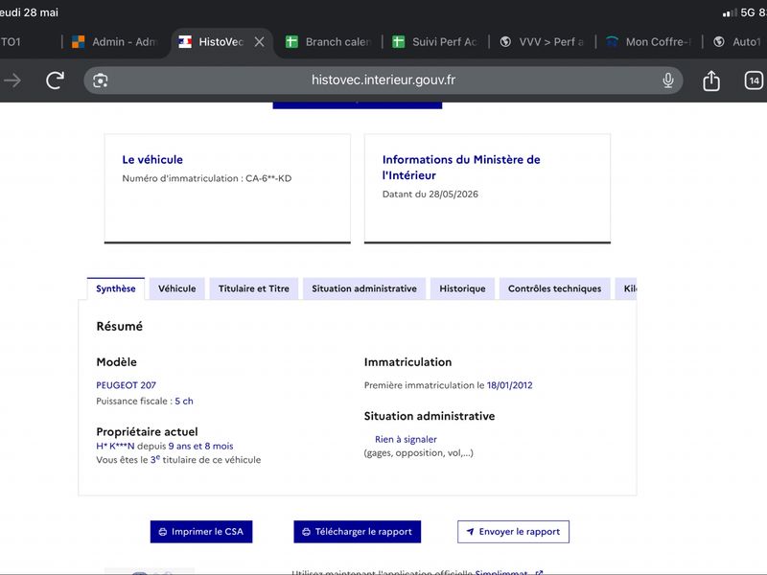
Task: Open the lens search icon in address bar
Action: point(101,80)
